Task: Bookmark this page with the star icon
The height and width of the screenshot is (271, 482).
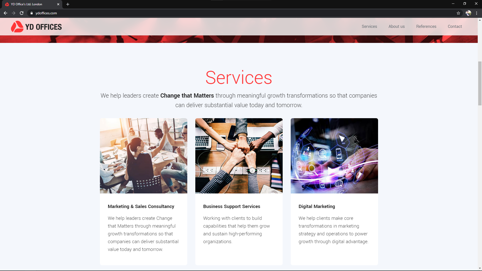Action: 458,13
